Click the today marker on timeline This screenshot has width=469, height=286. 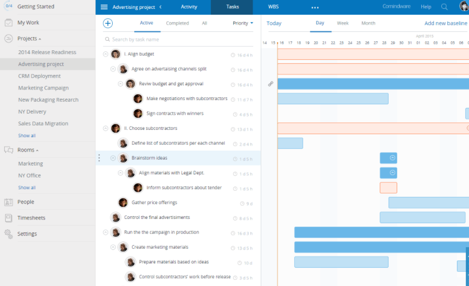(x=278, y=43)
